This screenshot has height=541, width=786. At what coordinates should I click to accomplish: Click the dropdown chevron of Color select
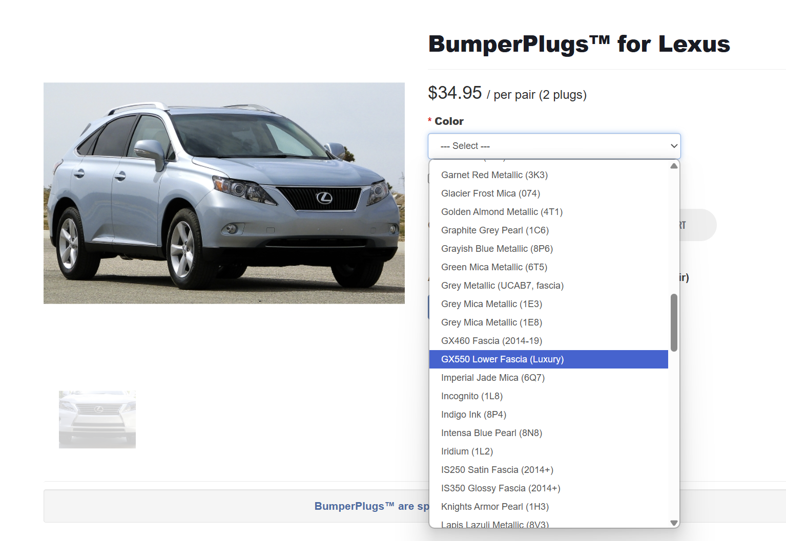(674, 146)
